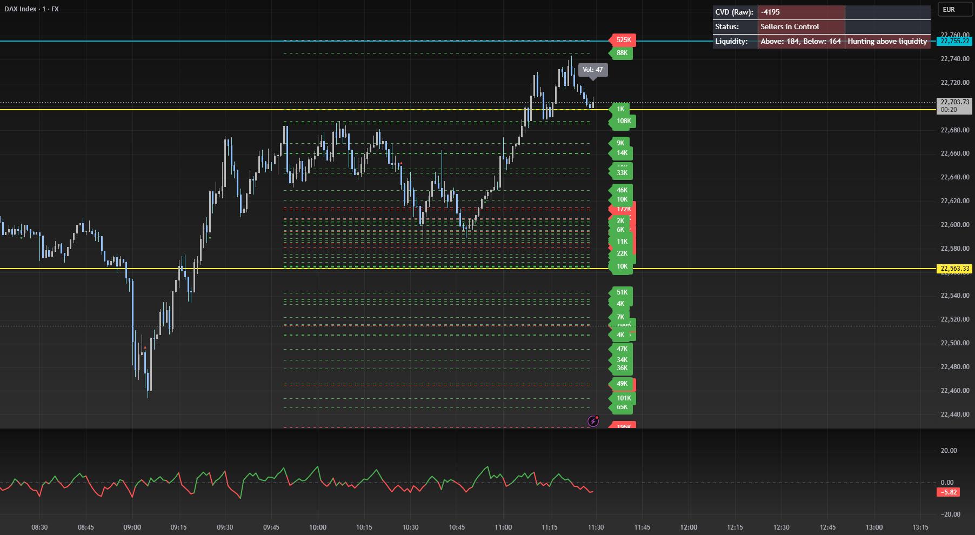
Task: Select the green 33K liquidity label
Action: pyautogui.click(x=622, y=173)
